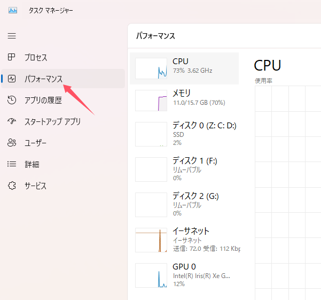Click the ディスク 1 (F:) mini graph

point(151,170)
